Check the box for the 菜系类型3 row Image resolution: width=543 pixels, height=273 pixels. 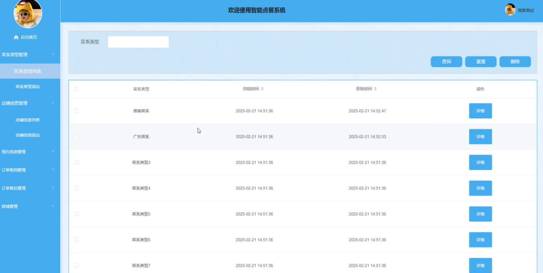76,162
